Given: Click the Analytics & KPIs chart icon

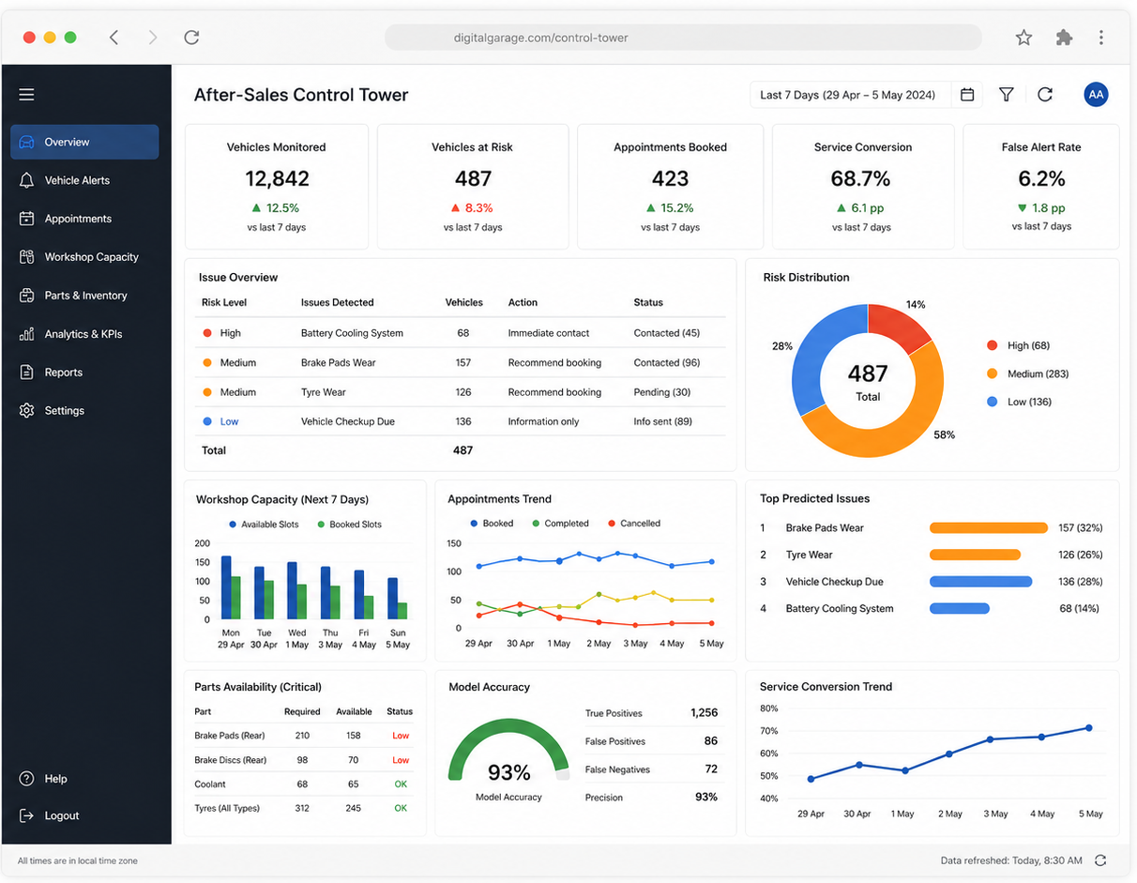Looking at the screenshot, I should tap(26, 334).
